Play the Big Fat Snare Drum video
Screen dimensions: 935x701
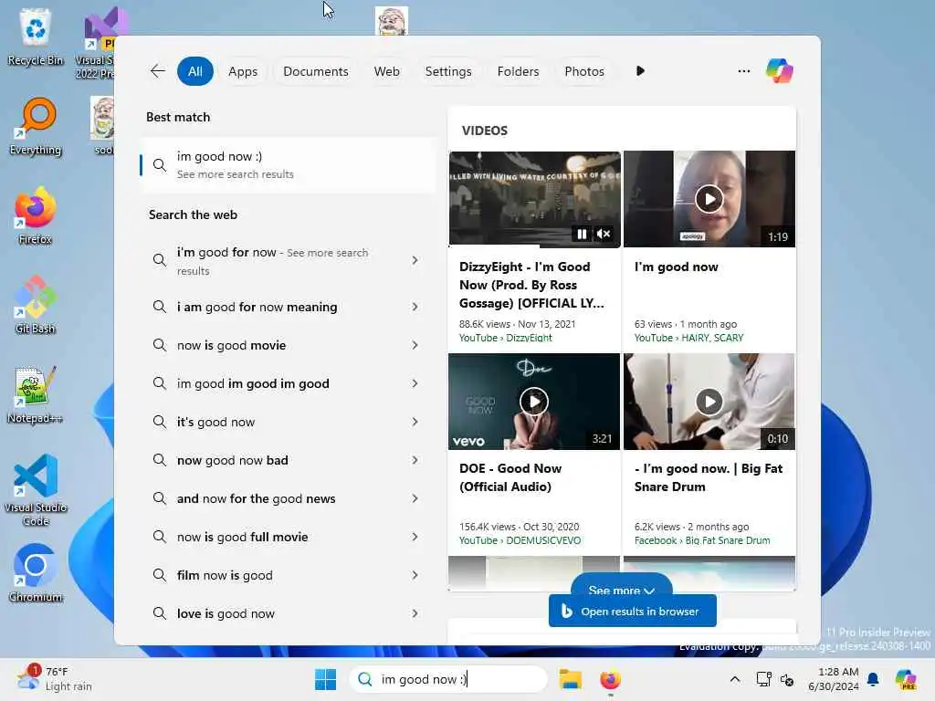(709, 402)
